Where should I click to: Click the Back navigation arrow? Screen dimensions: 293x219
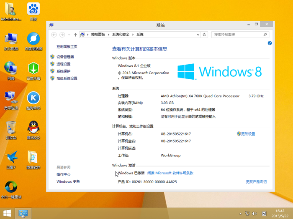tap(54, 35)
